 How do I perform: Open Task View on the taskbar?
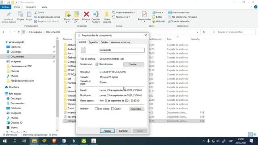click(x=24, y=141)
